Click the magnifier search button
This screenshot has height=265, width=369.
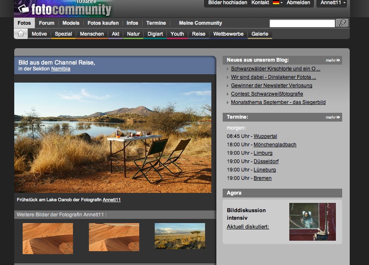click(342, 23)
